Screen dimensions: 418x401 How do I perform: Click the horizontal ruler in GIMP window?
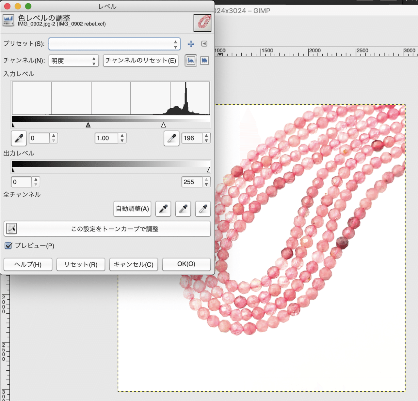(316, 52)
